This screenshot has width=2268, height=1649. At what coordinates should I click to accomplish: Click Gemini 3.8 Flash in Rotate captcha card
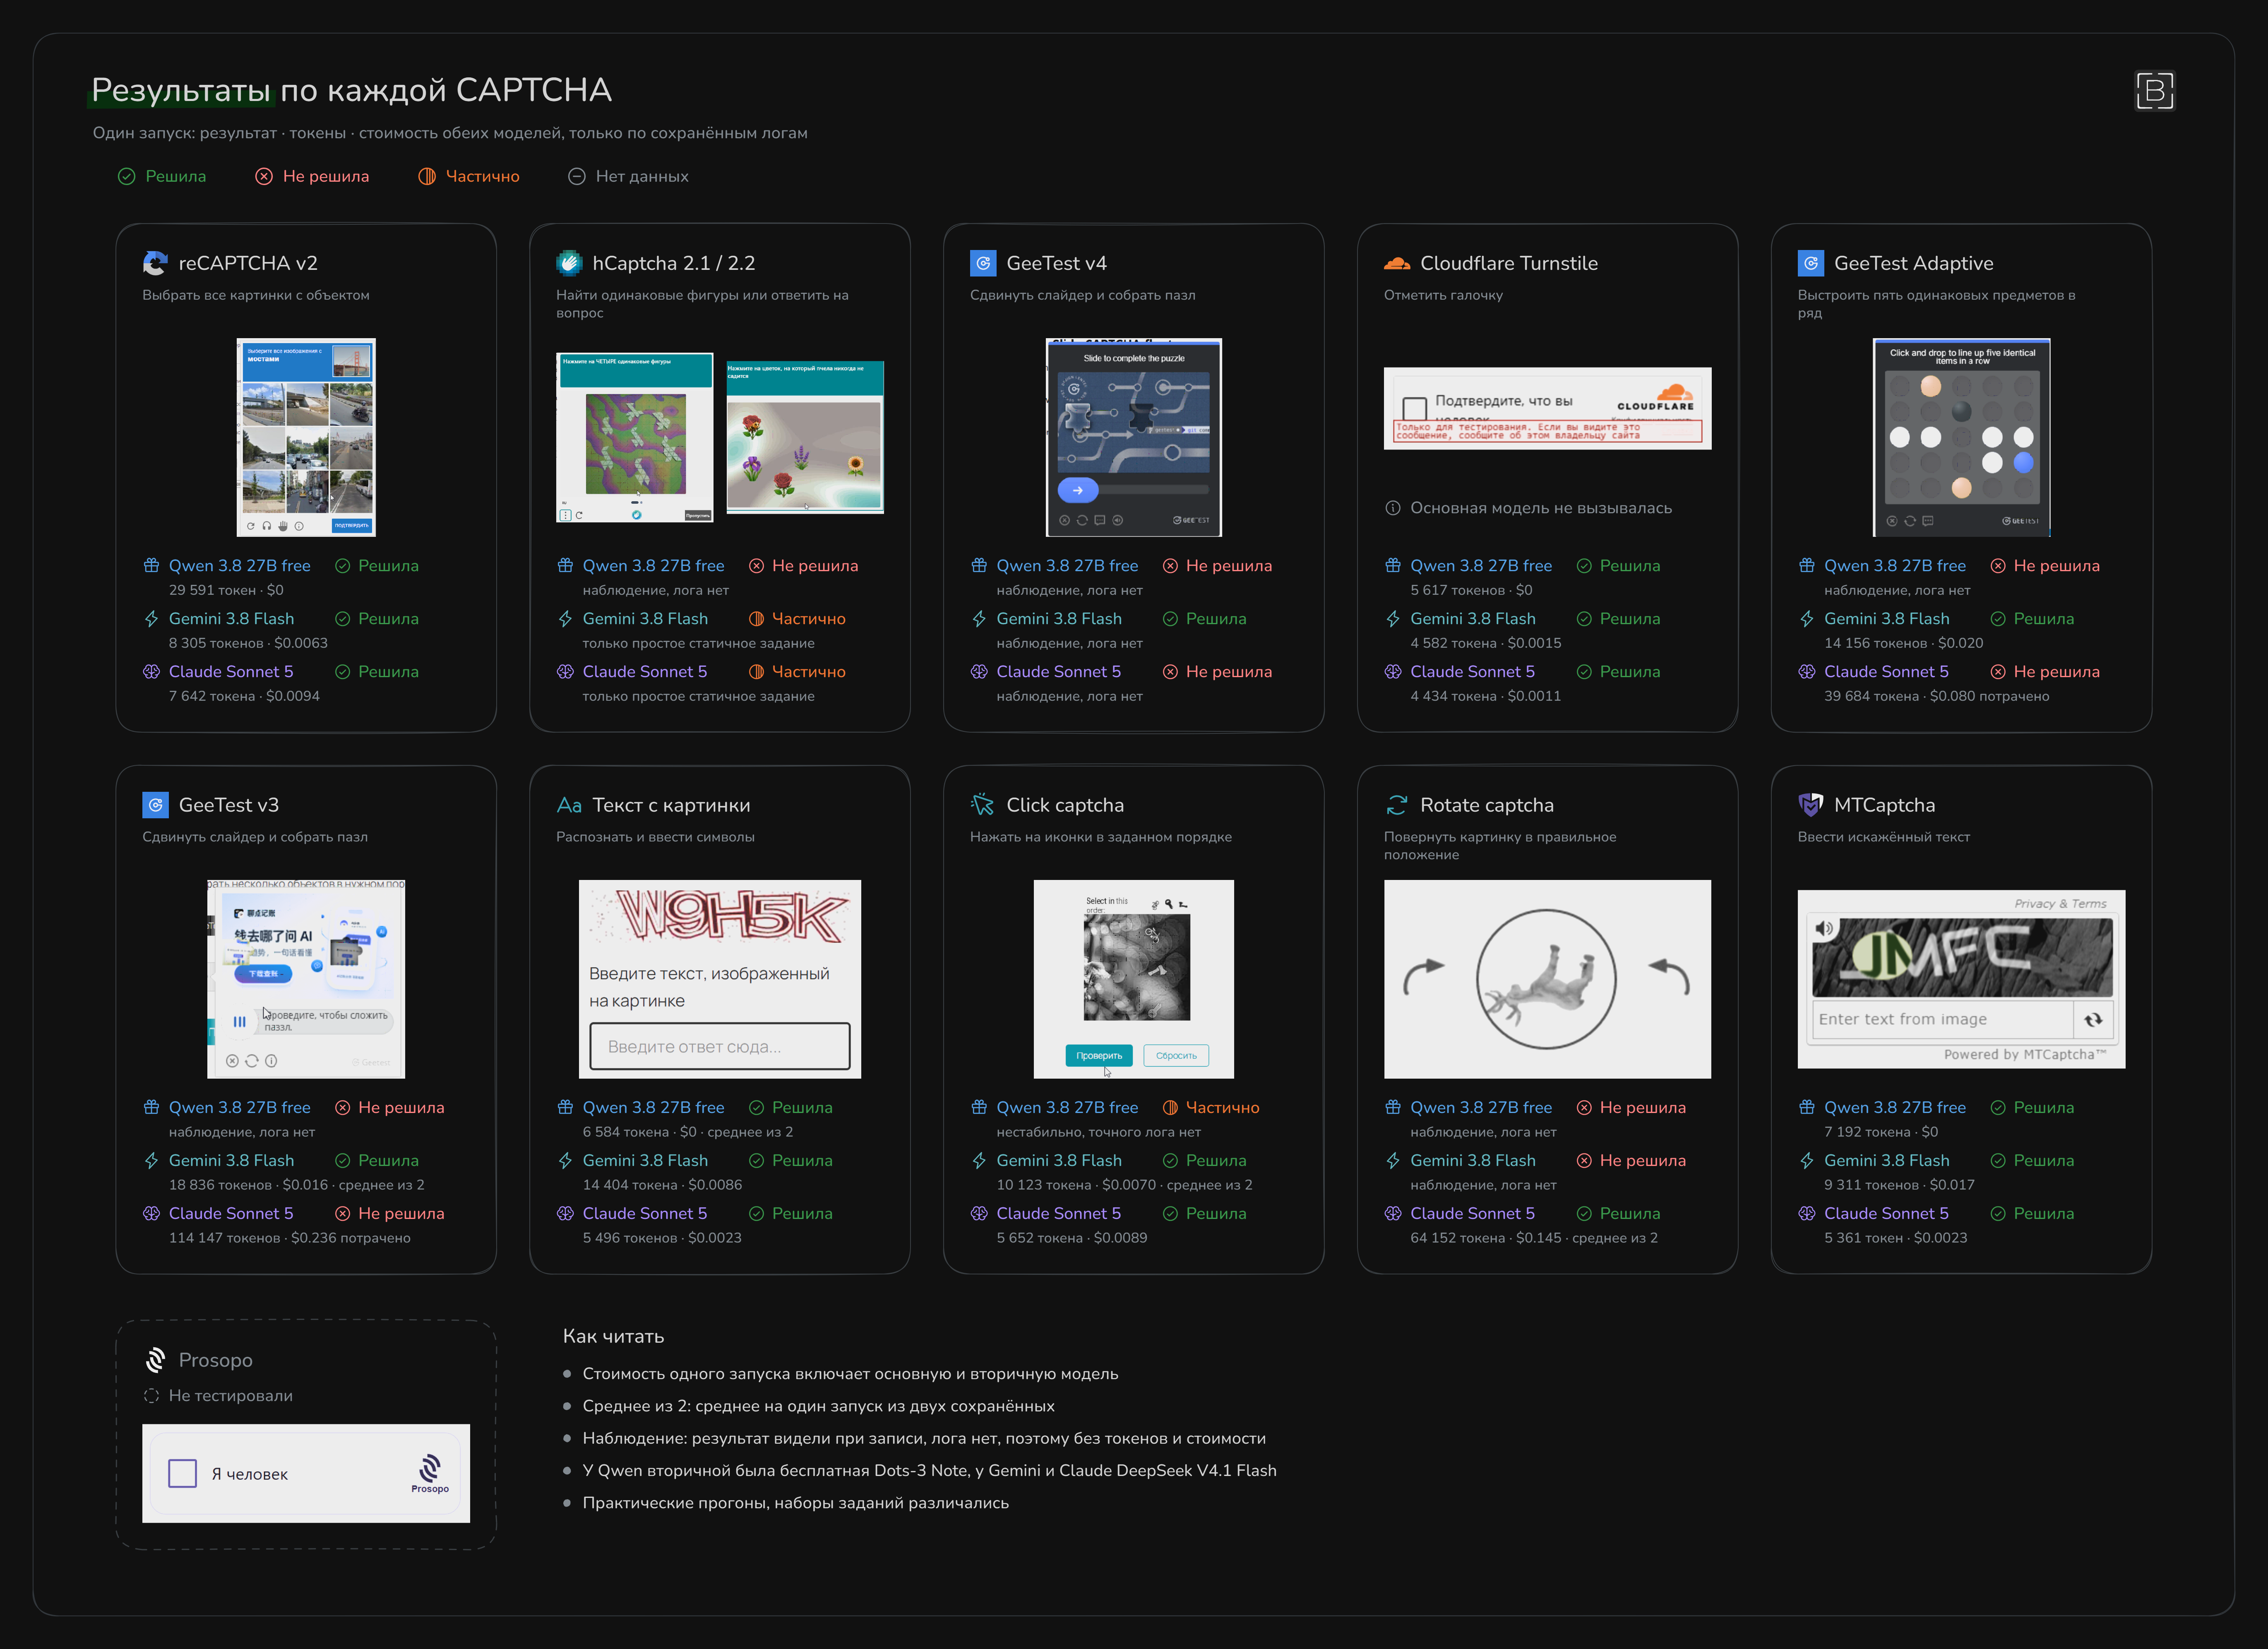[1472, 1161]
